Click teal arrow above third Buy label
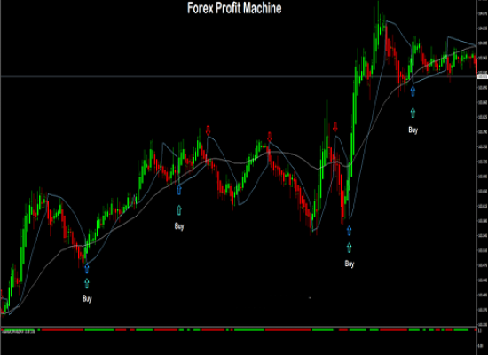Image resolution: width=488 pixels, height=355 pixels. 350,248
